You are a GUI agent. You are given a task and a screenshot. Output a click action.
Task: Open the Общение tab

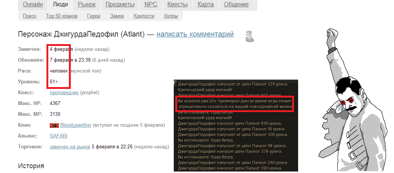point(236,4)
